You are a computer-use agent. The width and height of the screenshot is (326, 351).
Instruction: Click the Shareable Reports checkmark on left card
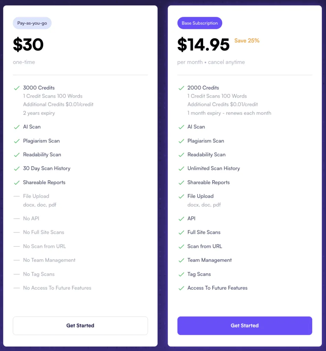[17, 182]
